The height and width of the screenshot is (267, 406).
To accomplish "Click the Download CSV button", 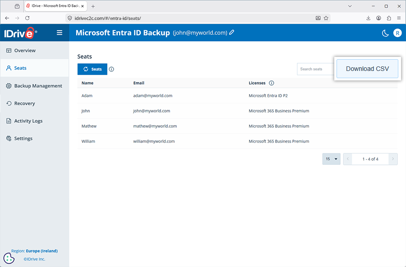I will pos(367,69).
